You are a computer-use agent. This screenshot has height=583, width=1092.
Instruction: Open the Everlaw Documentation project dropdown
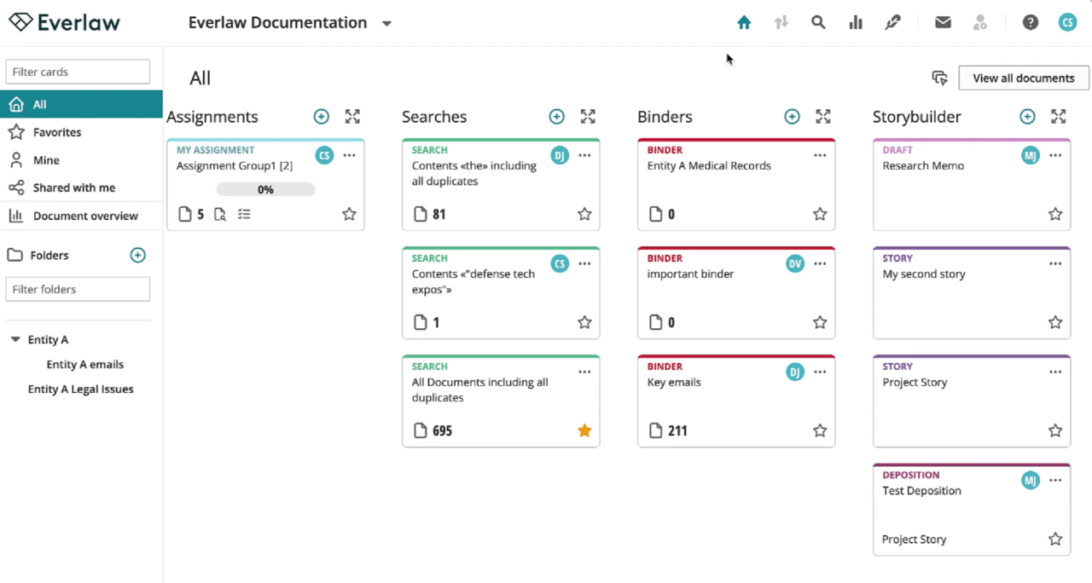pos(386,24)
